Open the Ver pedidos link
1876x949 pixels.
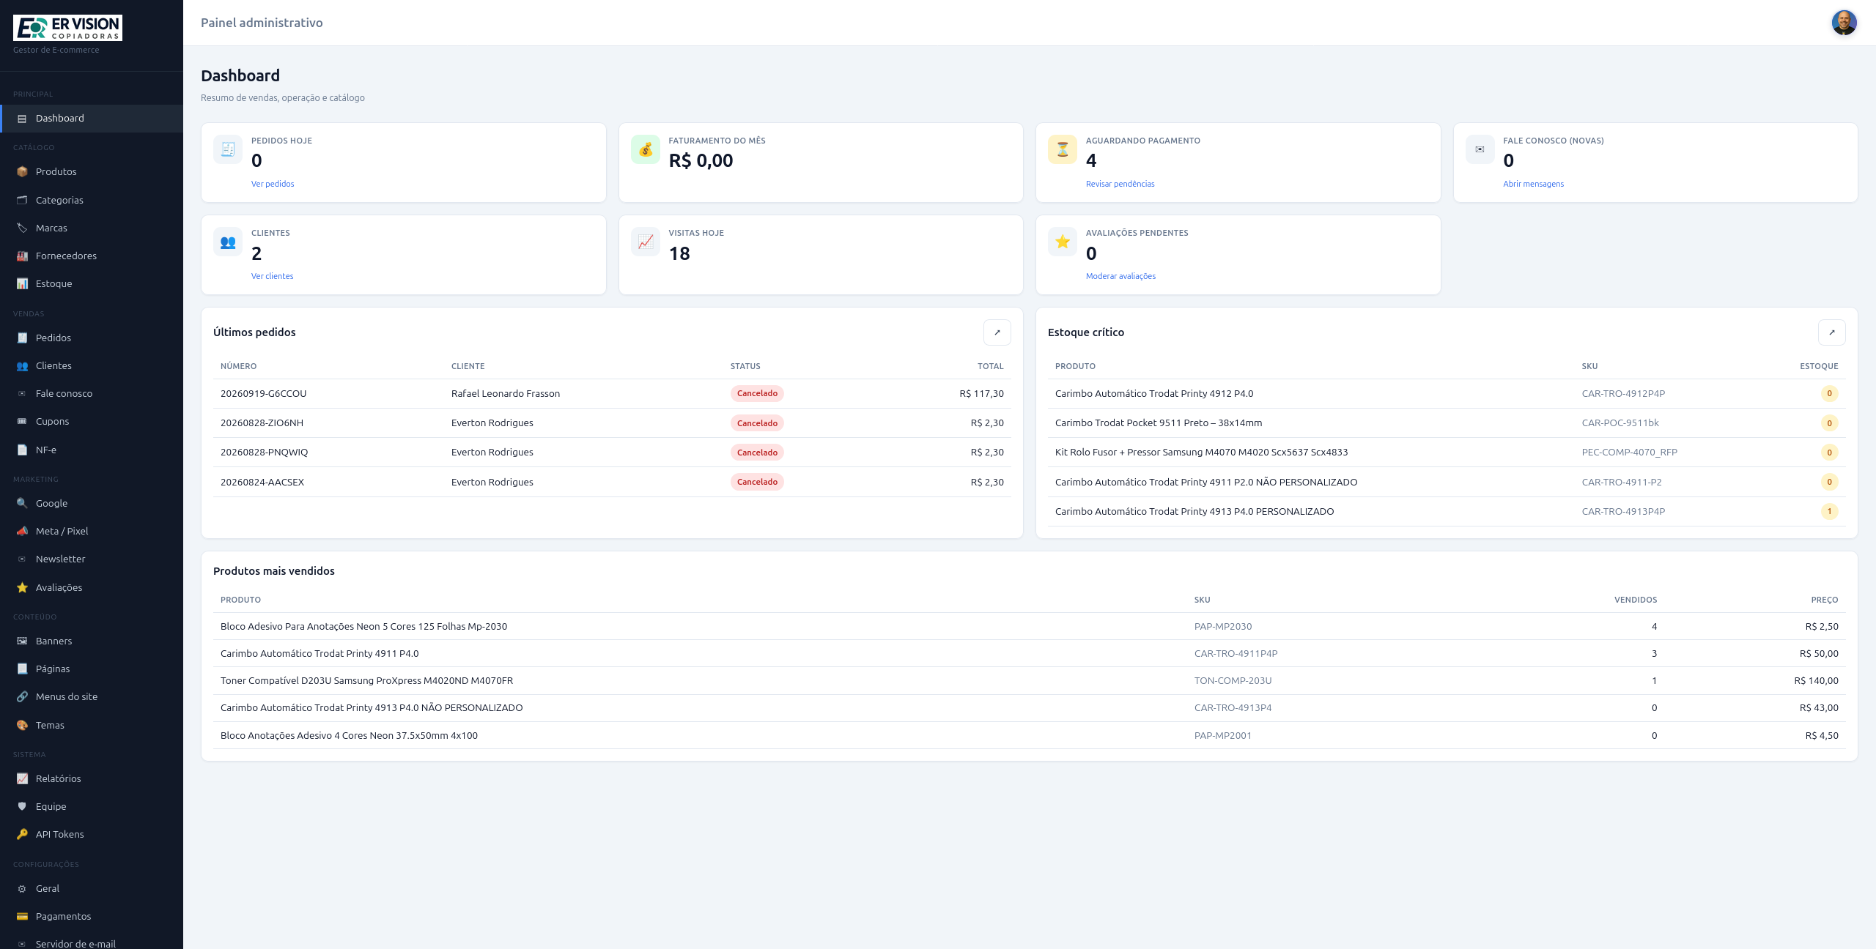[273, 184]
